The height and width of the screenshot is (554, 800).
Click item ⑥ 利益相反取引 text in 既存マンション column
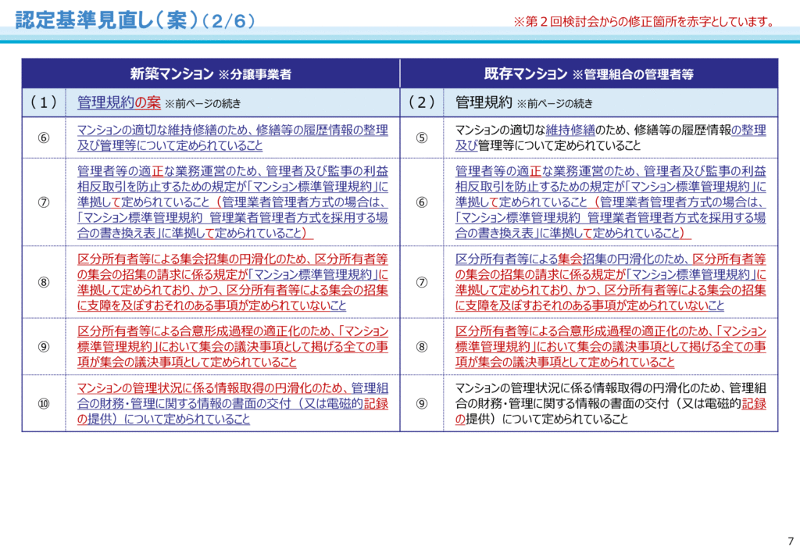(610, 202)
